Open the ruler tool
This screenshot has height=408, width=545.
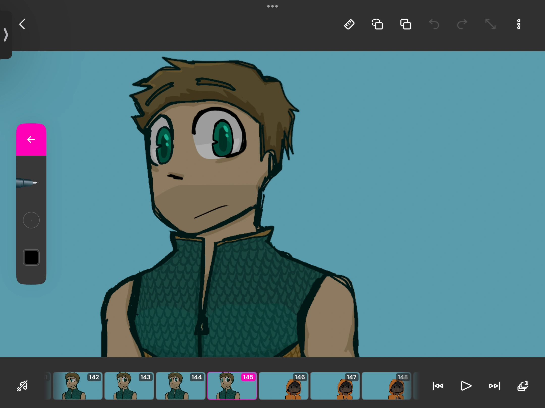coord(349,24)
